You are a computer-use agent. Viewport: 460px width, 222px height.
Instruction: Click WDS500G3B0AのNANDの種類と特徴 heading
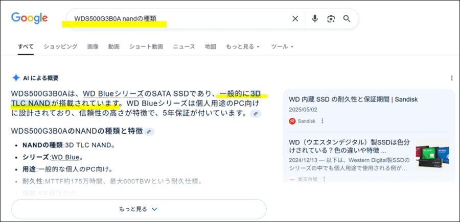77,131
